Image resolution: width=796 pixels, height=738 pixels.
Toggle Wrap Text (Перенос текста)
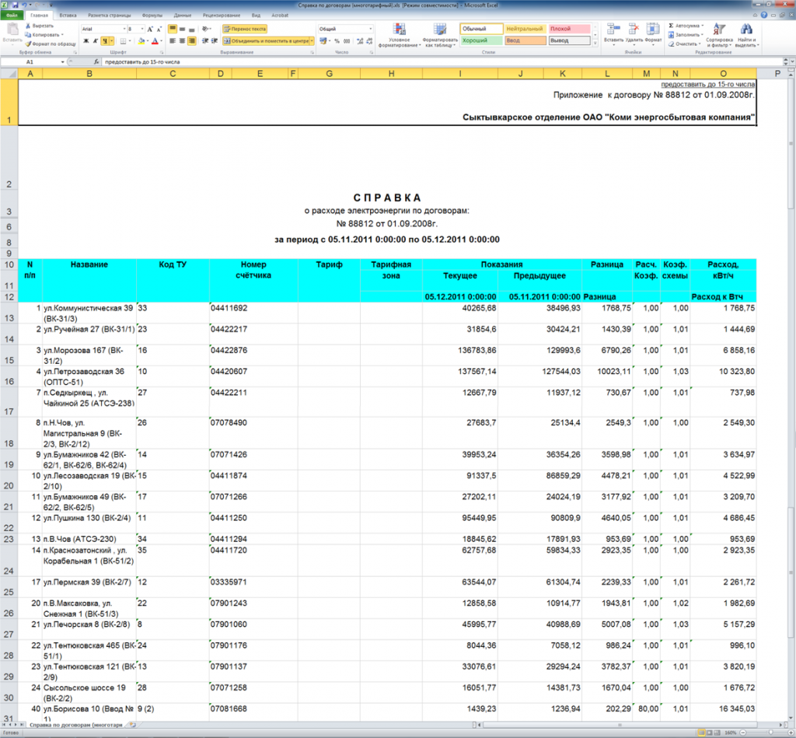pos(245,29)
